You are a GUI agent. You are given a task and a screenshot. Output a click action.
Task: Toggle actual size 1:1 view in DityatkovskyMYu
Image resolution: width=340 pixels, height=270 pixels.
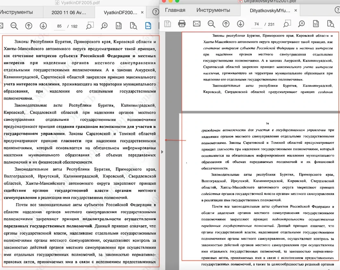pyautogui.click(x=316, y=23)
